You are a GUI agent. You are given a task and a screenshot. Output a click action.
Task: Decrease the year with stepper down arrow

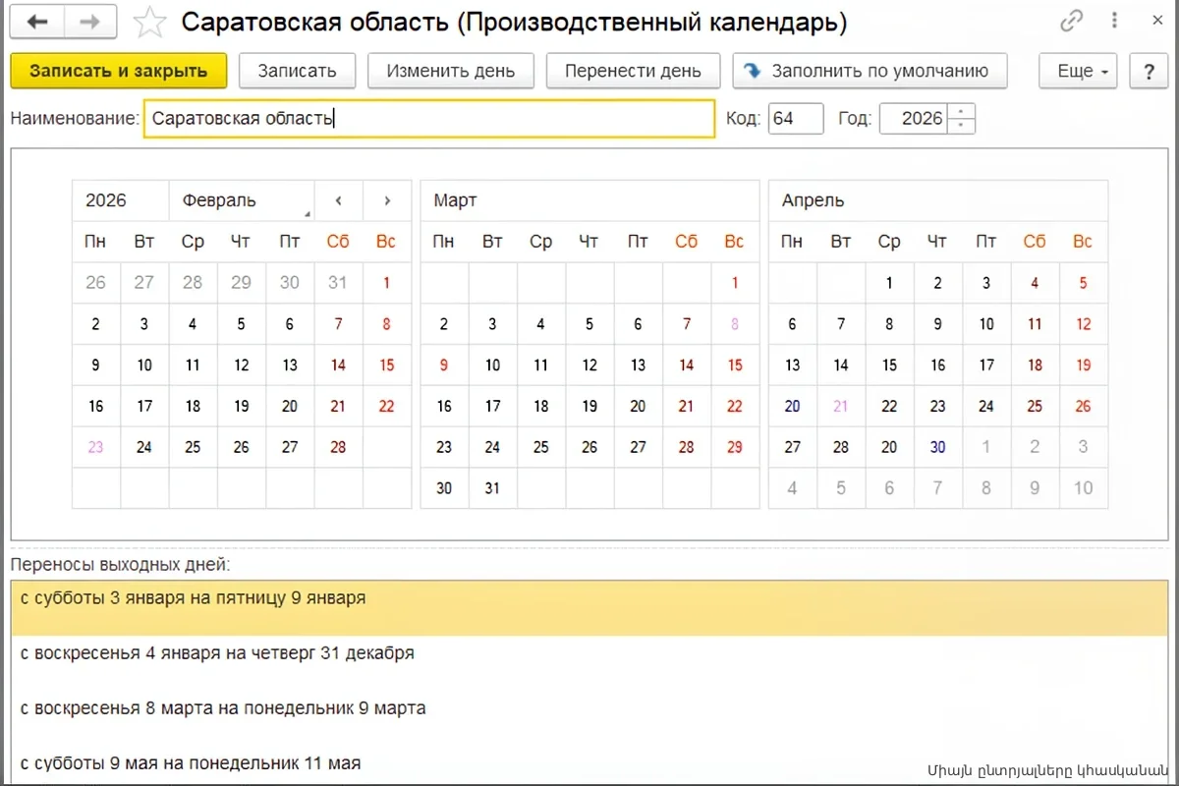click(x=963, y=126)
